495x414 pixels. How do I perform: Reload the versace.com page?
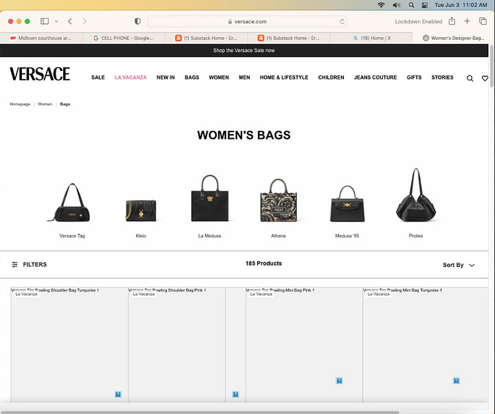342,21
